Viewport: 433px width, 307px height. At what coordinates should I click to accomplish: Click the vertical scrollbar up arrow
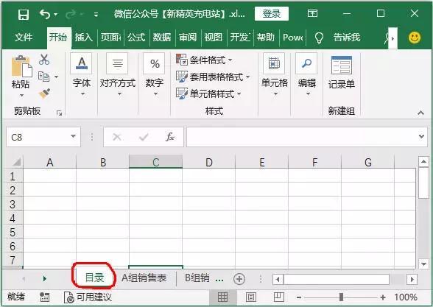pos(423,161)
